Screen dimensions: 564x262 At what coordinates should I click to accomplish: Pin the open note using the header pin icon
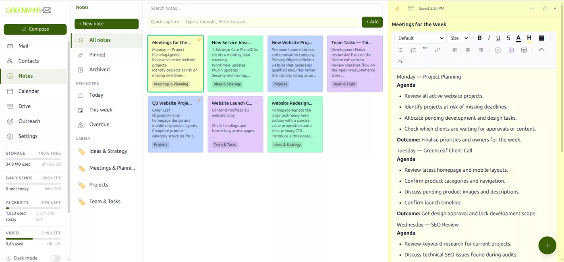[397, 8]
